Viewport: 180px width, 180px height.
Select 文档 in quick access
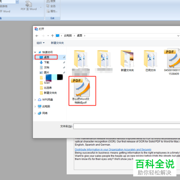44,67
